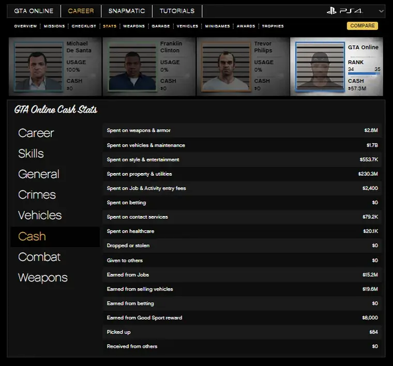Open the PS4 platform dropdown
393x366 pixels.
click(382, 11)
